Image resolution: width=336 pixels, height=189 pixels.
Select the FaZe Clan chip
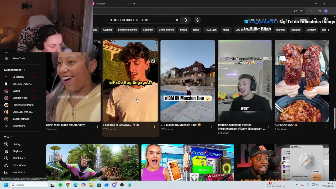coord(211,30)
